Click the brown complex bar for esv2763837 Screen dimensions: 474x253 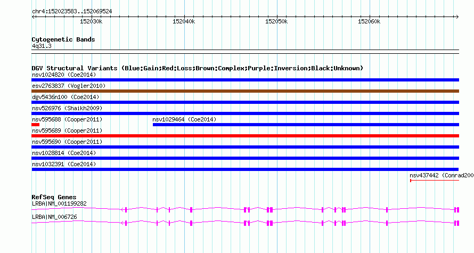click(245, 91)
